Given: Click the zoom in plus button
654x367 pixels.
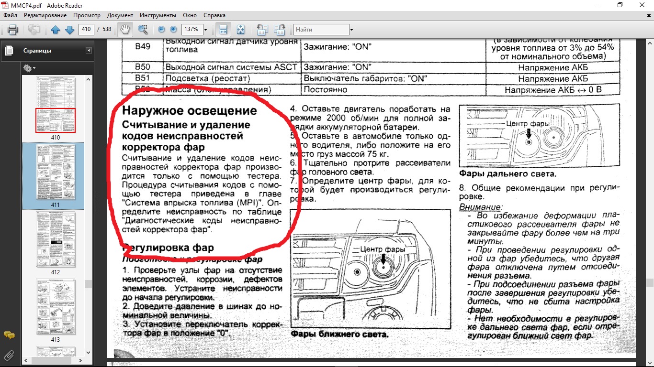Looking at the screenshot, I should coord(173,30).
